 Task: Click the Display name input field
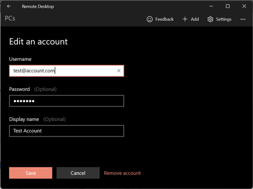(x=67, y=131)
